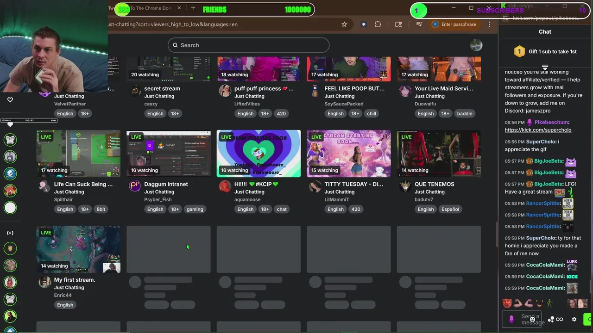Insert the green walking figure quick emote
593x333 pixels.
click(x=549, y=303)
